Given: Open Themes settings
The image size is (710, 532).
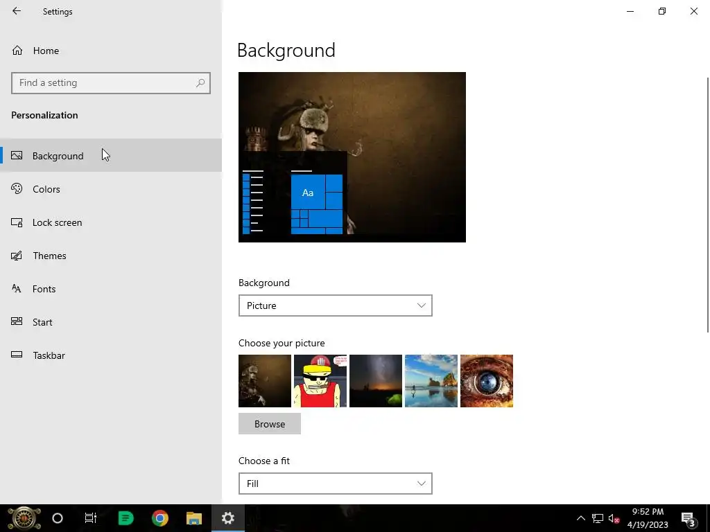Looking at the screenshot, I should pos(111,256).
